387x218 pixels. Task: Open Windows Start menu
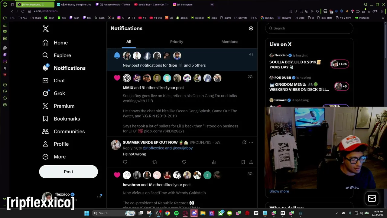pos(87,213)
